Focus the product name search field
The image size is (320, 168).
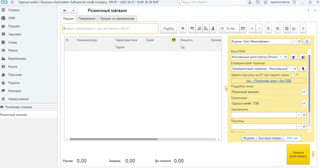[x=110, y=28]
